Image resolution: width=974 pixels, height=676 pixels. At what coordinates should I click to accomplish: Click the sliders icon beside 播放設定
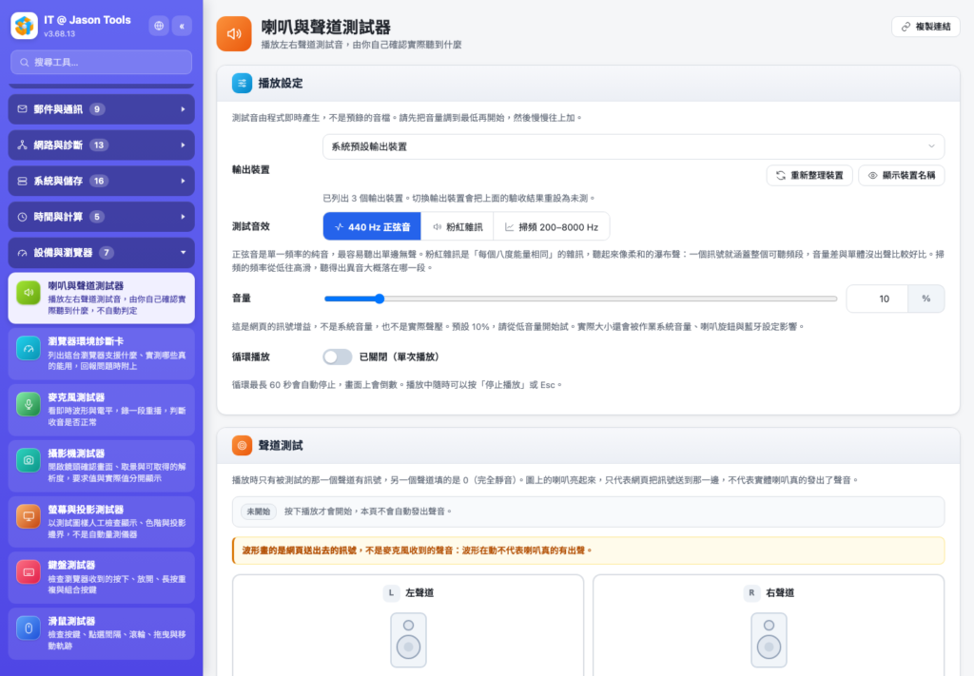tap(243, 83)
